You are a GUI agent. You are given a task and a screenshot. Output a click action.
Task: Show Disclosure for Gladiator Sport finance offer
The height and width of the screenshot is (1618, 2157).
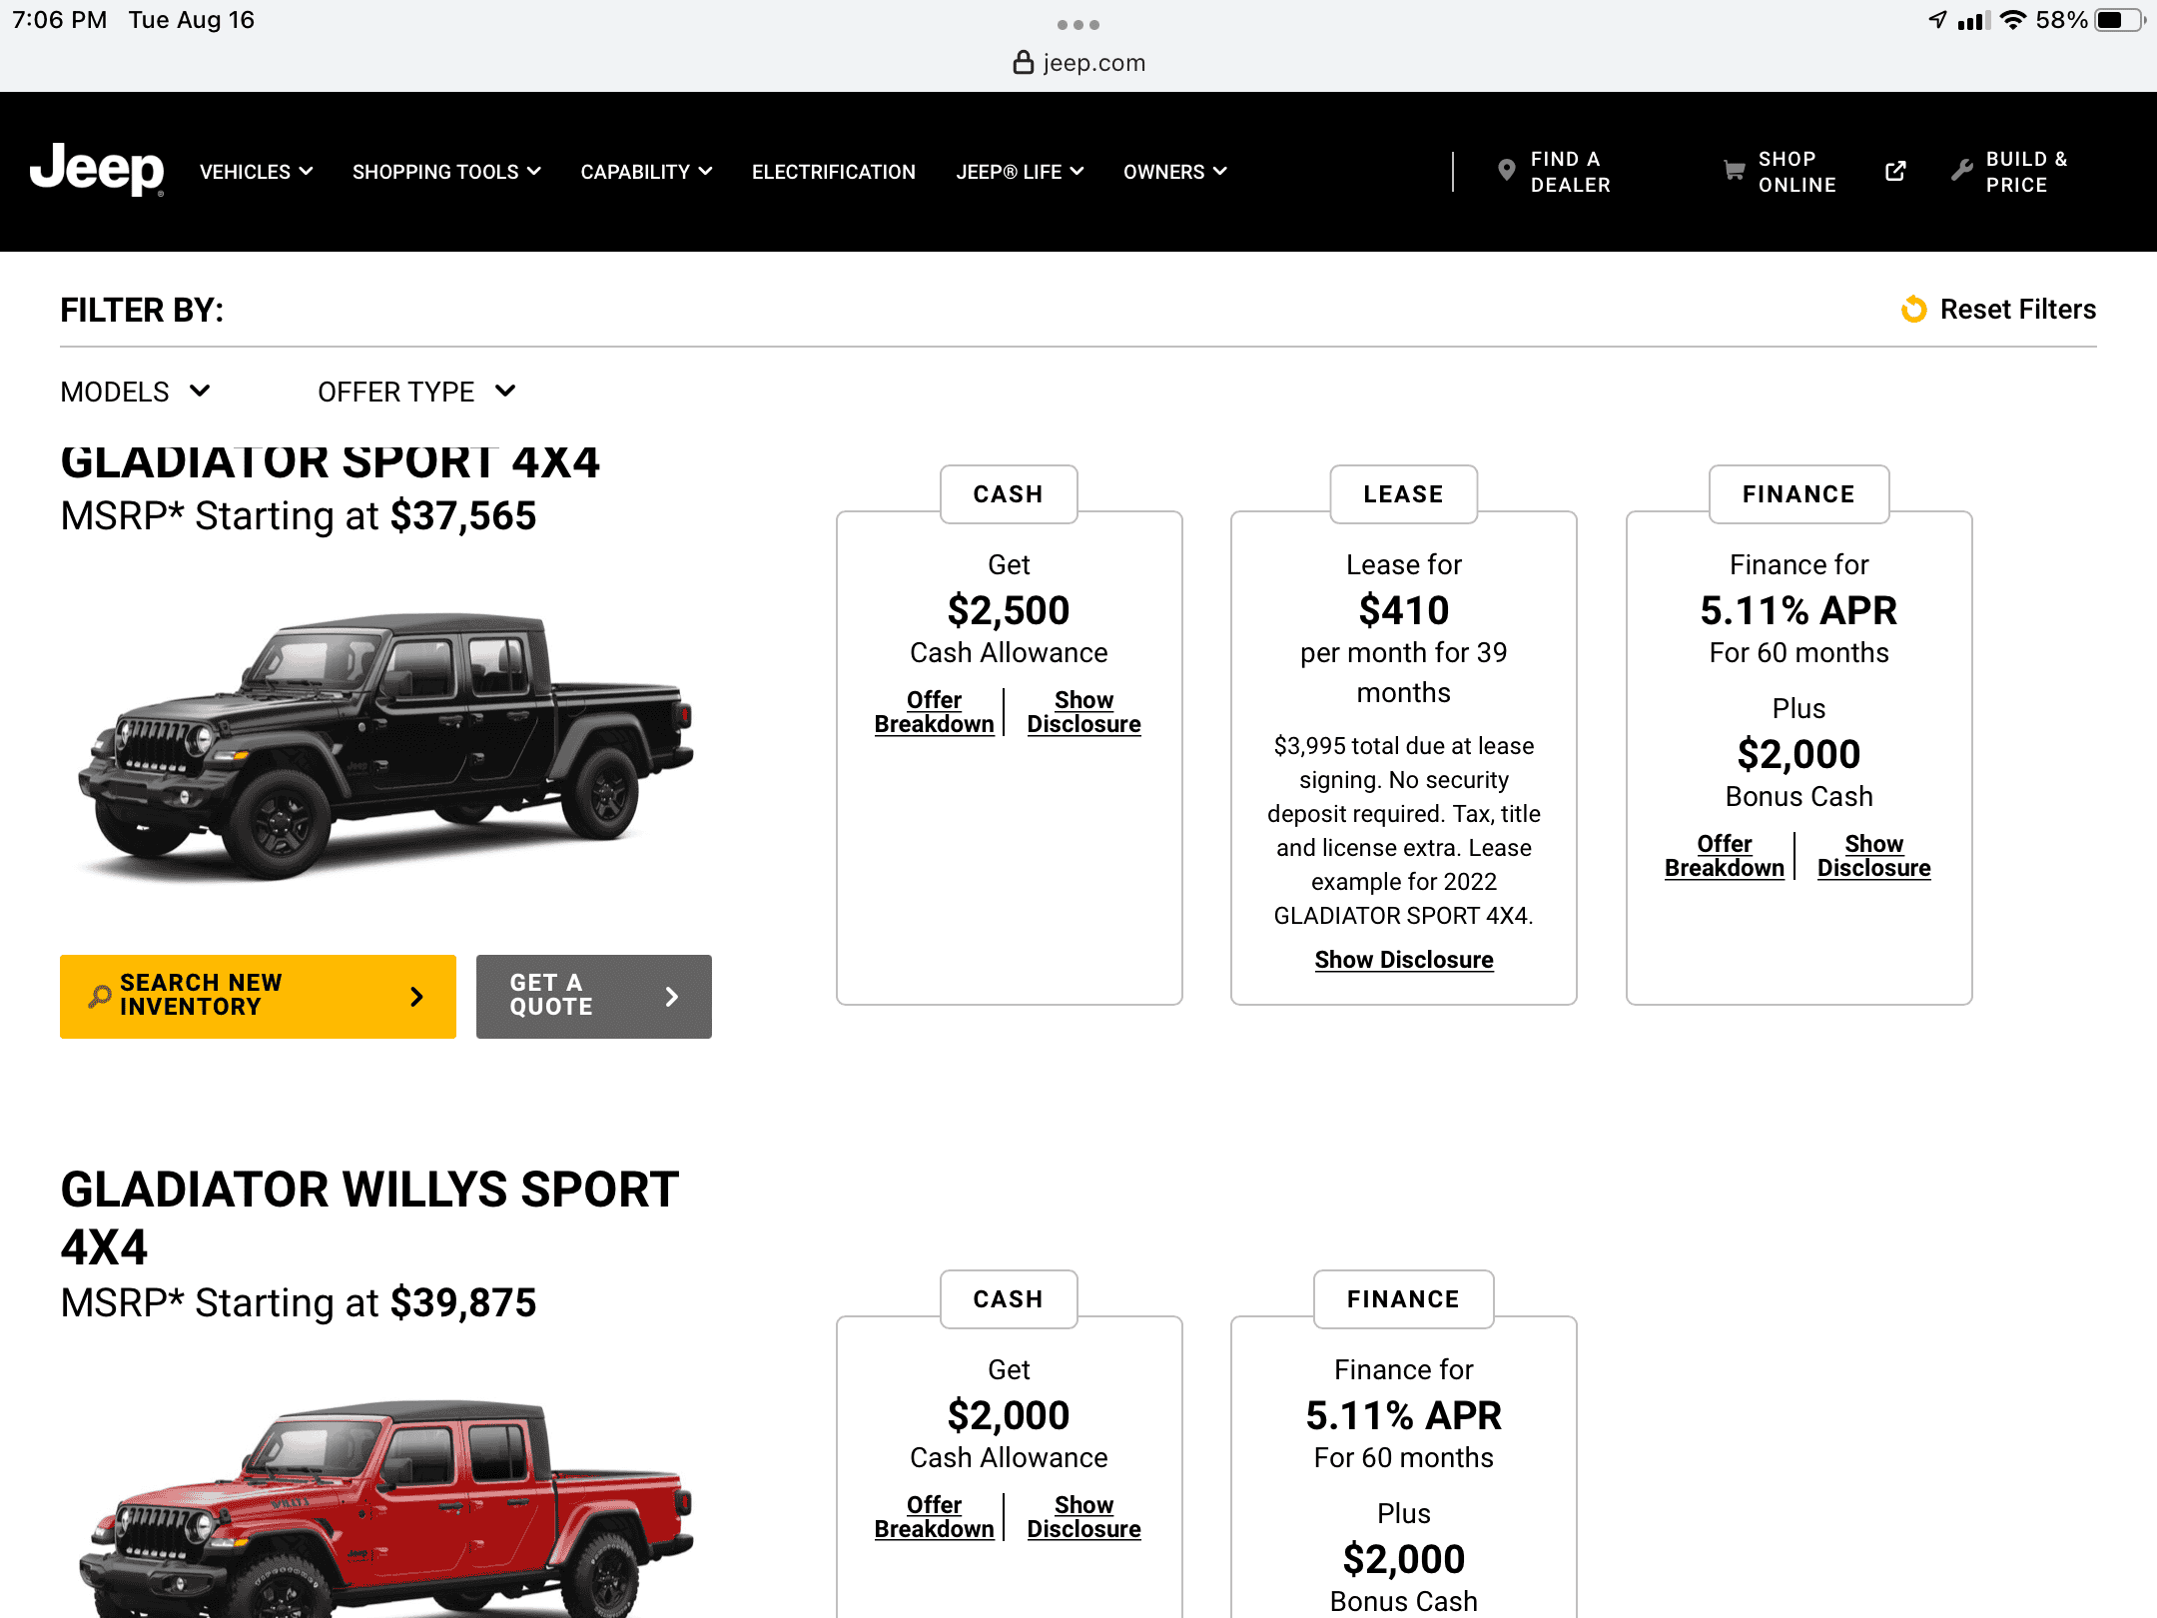tap(1873, 856)
